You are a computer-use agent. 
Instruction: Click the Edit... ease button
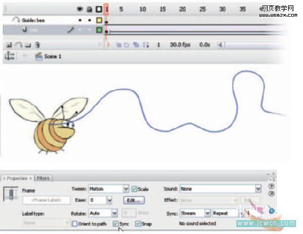[134, 200]
